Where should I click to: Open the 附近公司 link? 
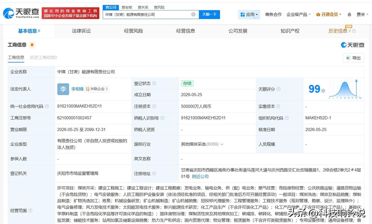point(200,177)
